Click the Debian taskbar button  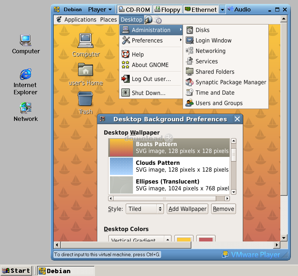[66, 271]
